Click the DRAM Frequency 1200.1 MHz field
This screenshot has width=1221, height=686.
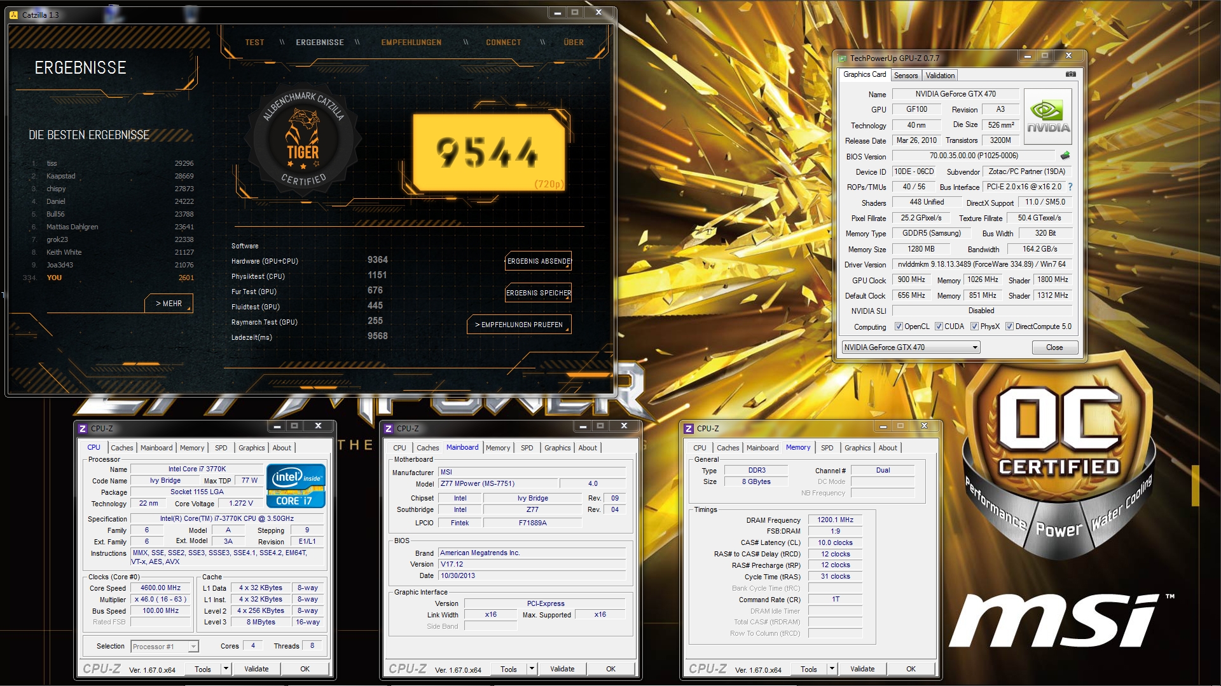pos(835,520)
